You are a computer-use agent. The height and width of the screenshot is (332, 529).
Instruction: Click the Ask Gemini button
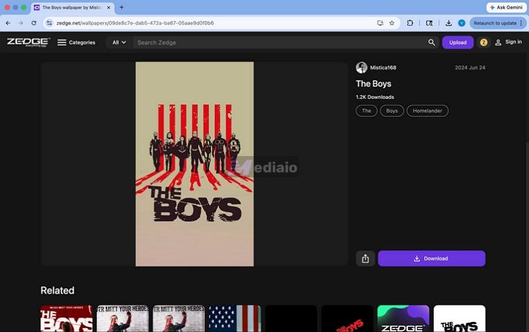506,7
